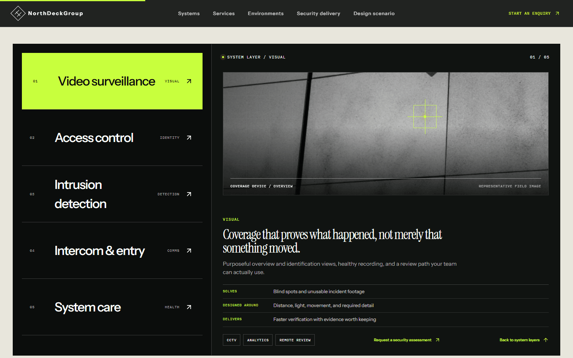Click the DETECTION tag in Intrusion detection
573x358 pixels.
click(168, 194)
